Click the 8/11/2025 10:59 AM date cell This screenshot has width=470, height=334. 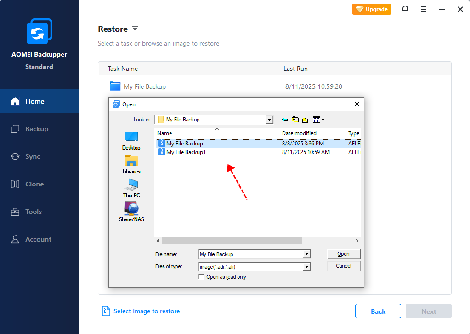point(306,152)
